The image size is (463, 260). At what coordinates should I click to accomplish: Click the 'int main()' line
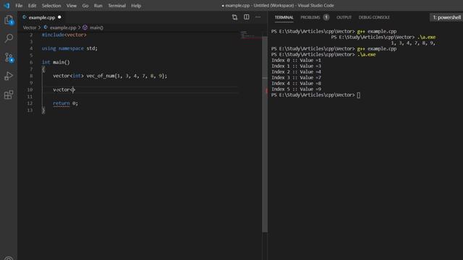[x=56, y=62]
